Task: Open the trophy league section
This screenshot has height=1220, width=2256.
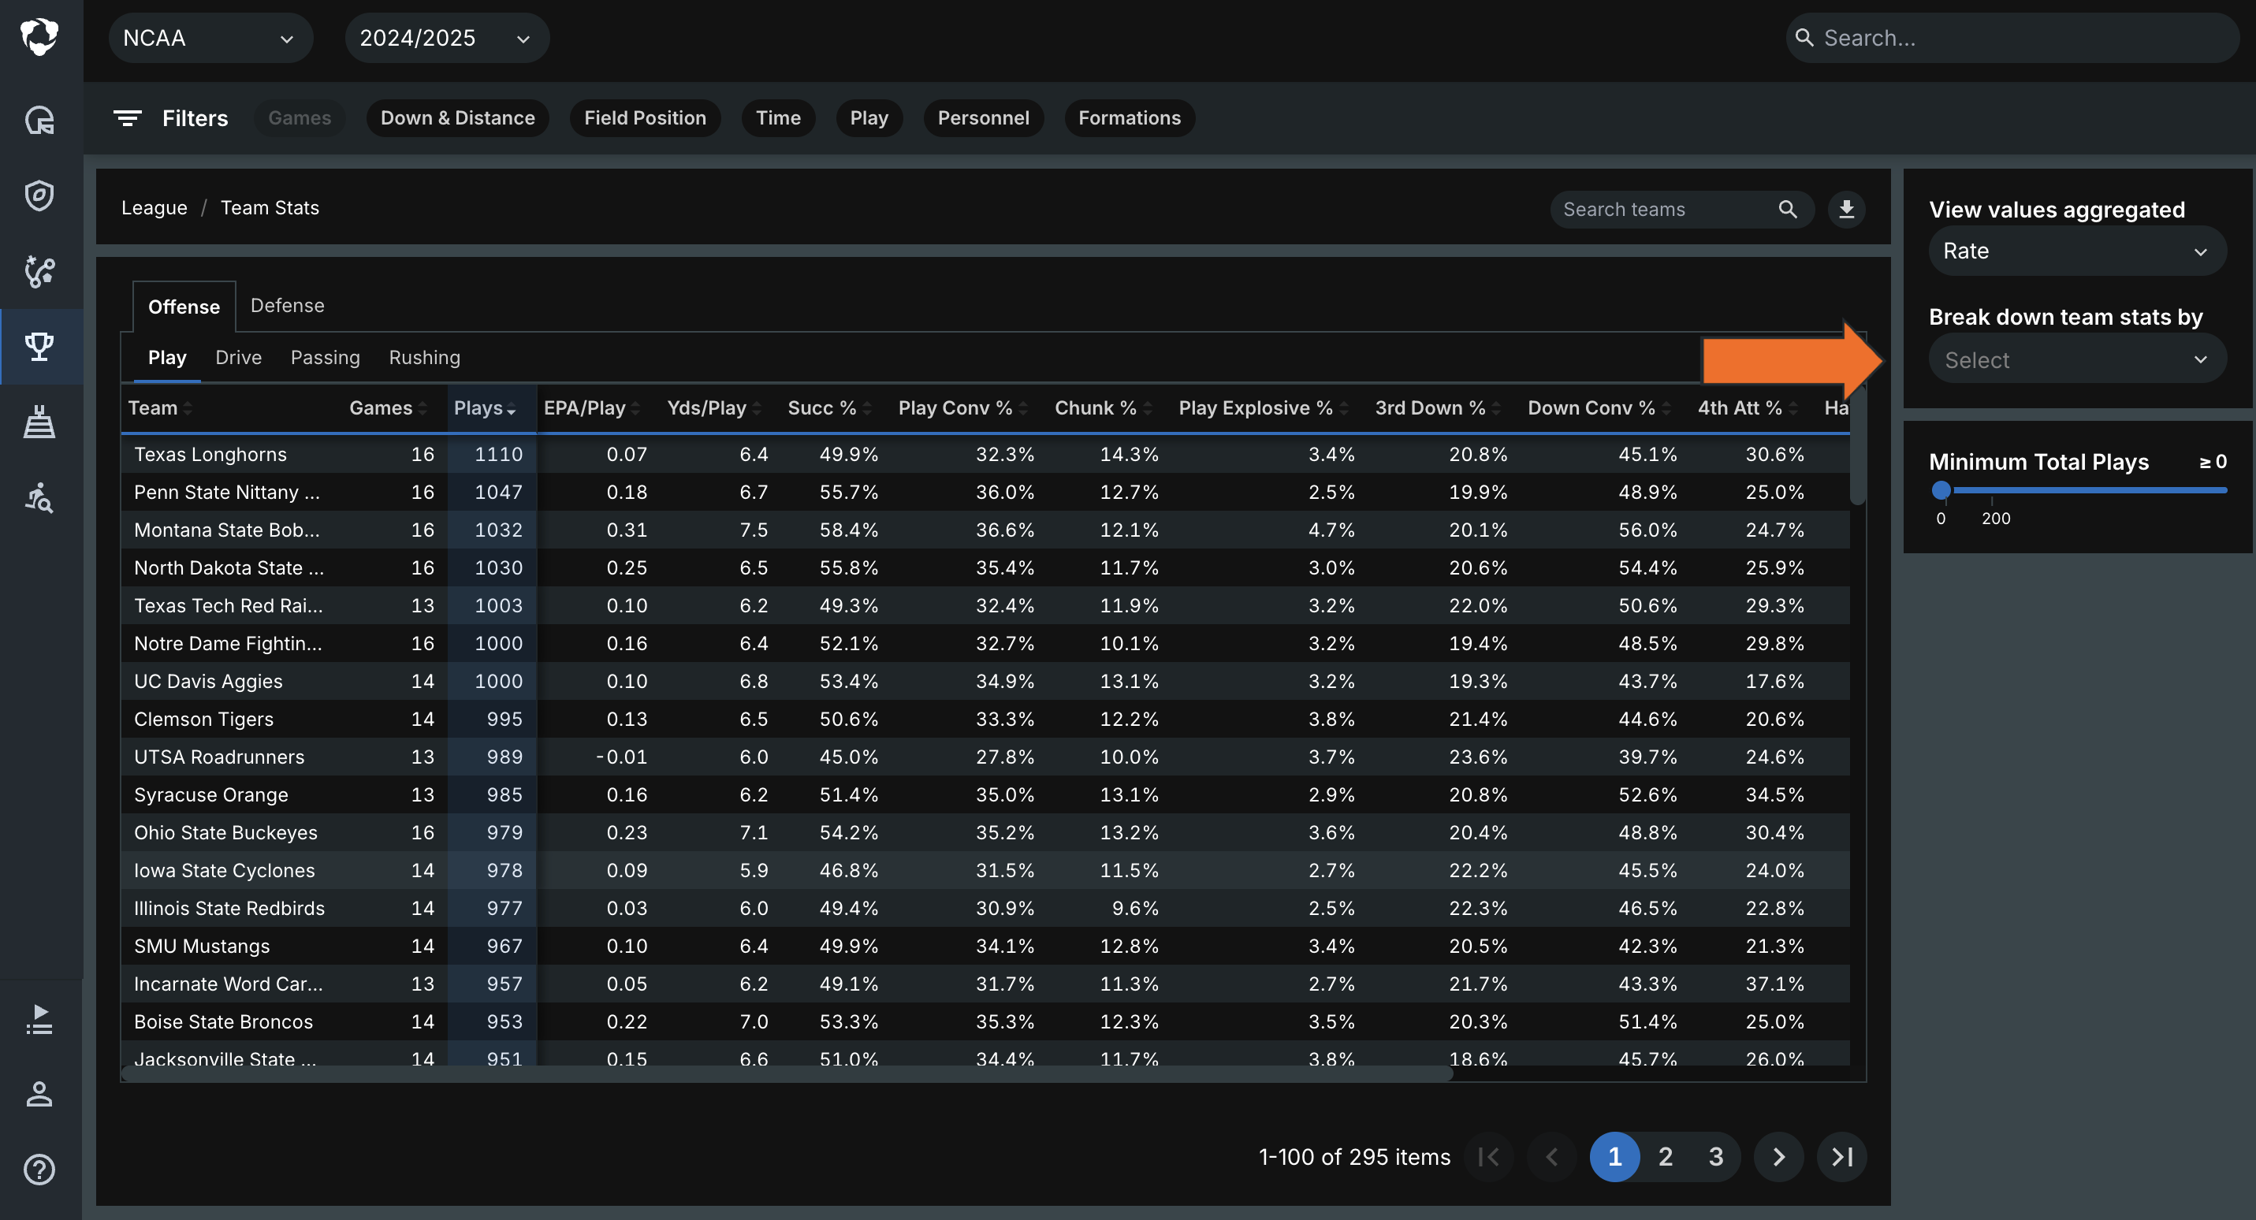Action: [x=39, y=347]
